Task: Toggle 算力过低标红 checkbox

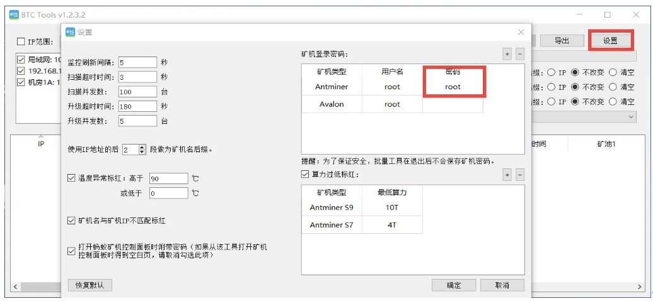Action: point(305,174)
